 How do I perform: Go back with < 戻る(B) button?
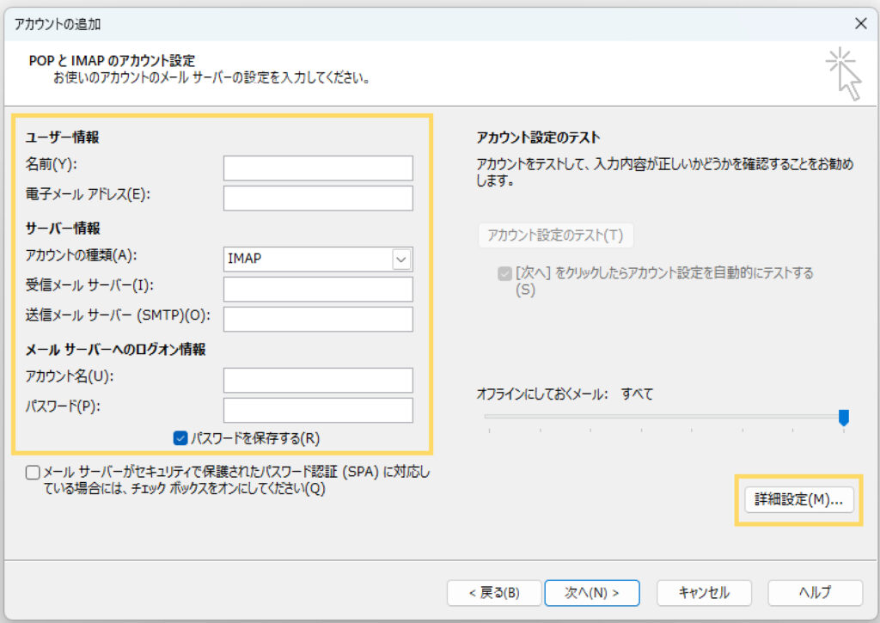click(494, 592)
